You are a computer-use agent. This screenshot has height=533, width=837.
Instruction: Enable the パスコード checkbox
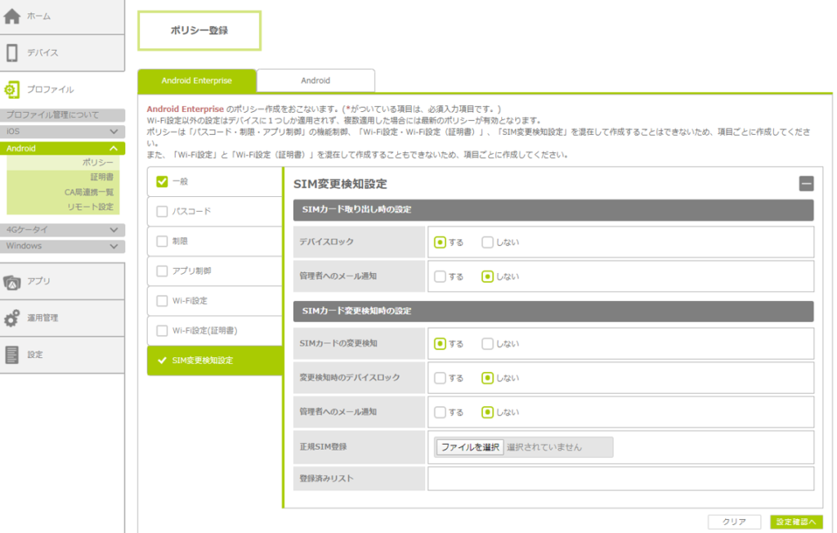[x=162, y=212]
